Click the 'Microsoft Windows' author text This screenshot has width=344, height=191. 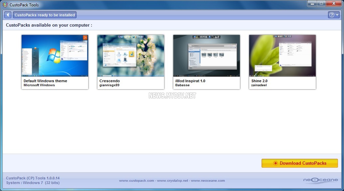(x=39, y=85)
